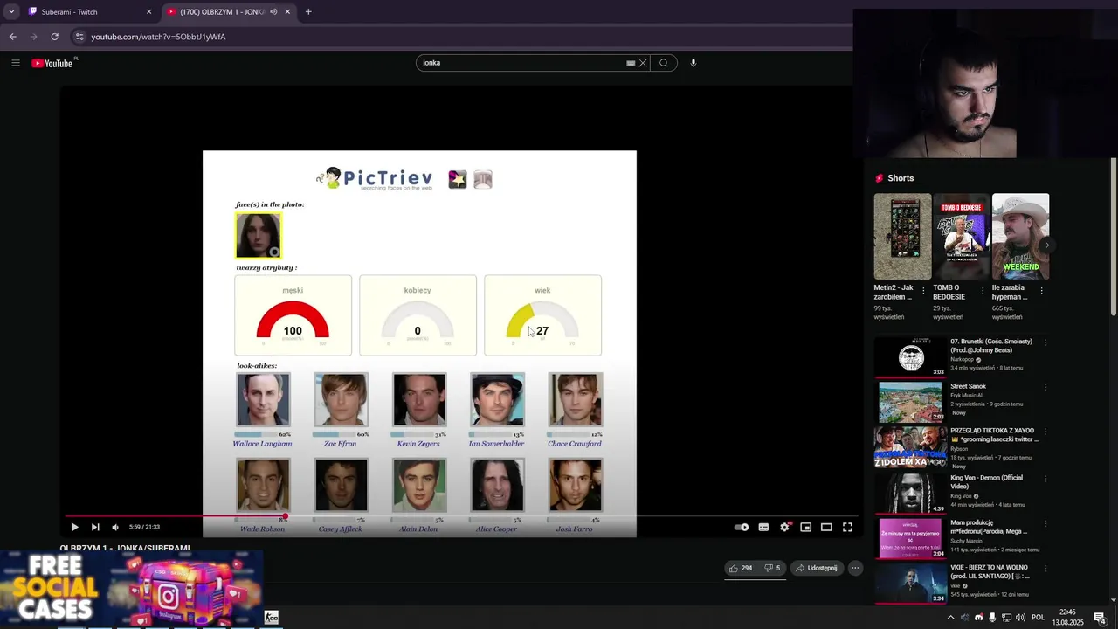Mute the video player volume
This screenshot has width=1118, height=629.
coord(115,527)
